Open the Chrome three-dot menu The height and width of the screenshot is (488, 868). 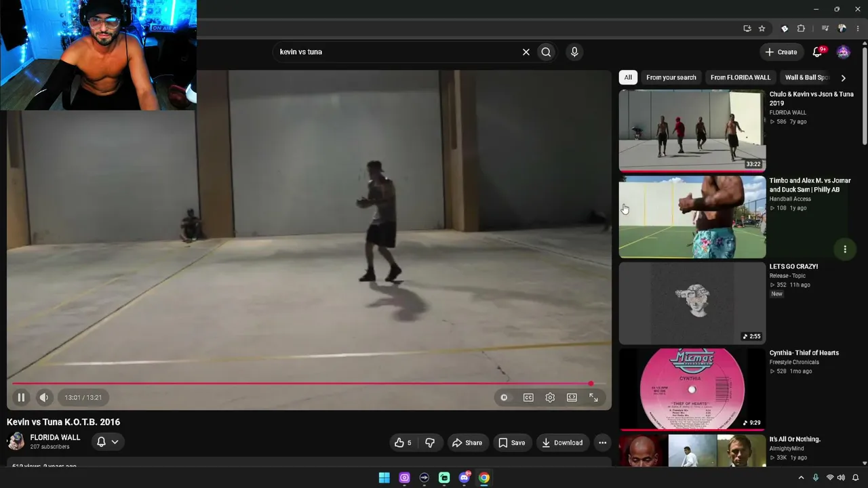[x=857, y=28]
